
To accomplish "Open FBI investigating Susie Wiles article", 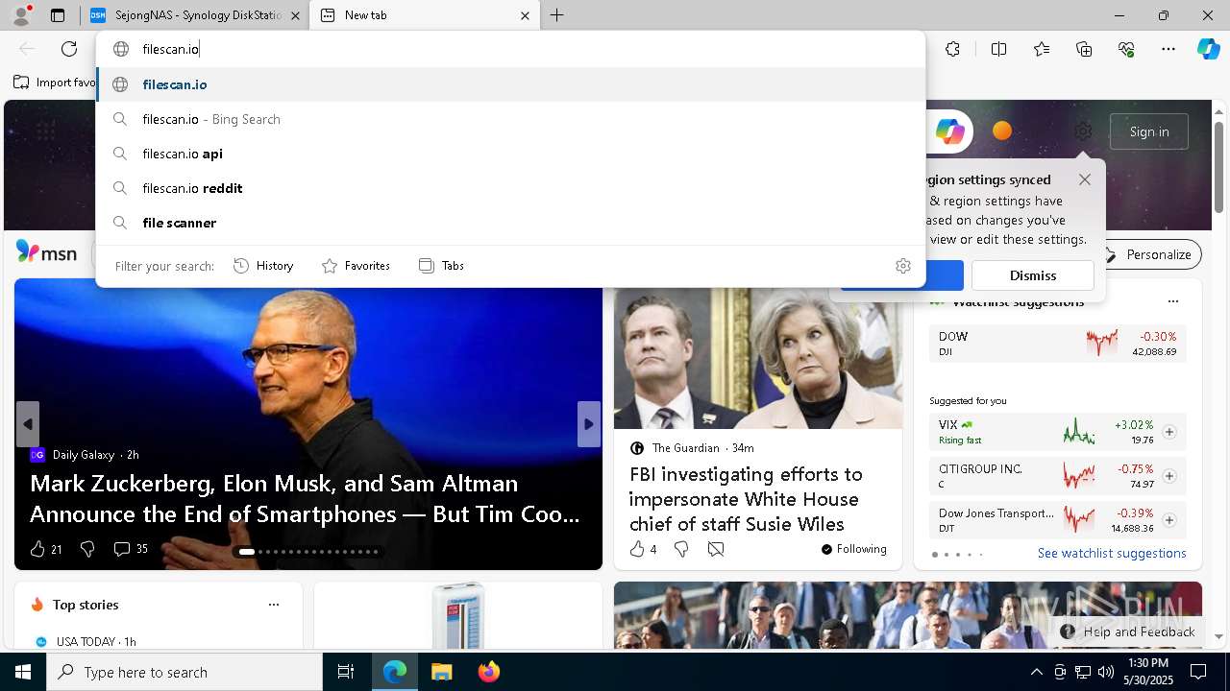I will [746, 499].
